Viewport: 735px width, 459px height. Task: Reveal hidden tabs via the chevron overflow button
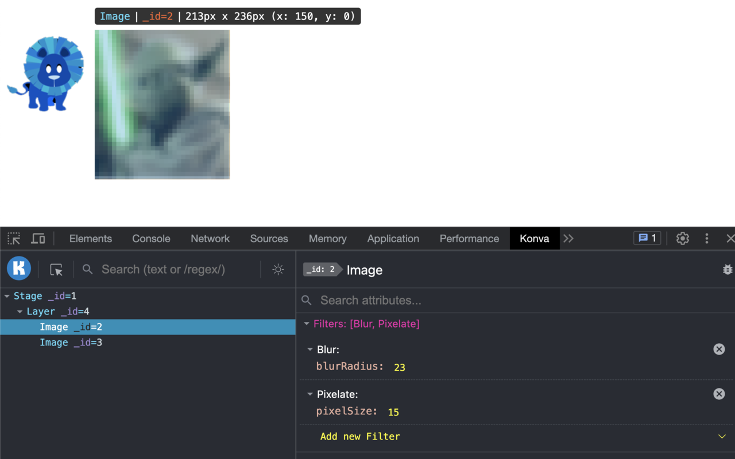568,238
